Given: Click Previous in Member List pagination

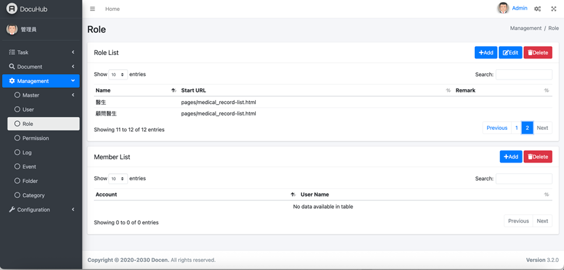Looking at the screenshot, I should [518, 221].
